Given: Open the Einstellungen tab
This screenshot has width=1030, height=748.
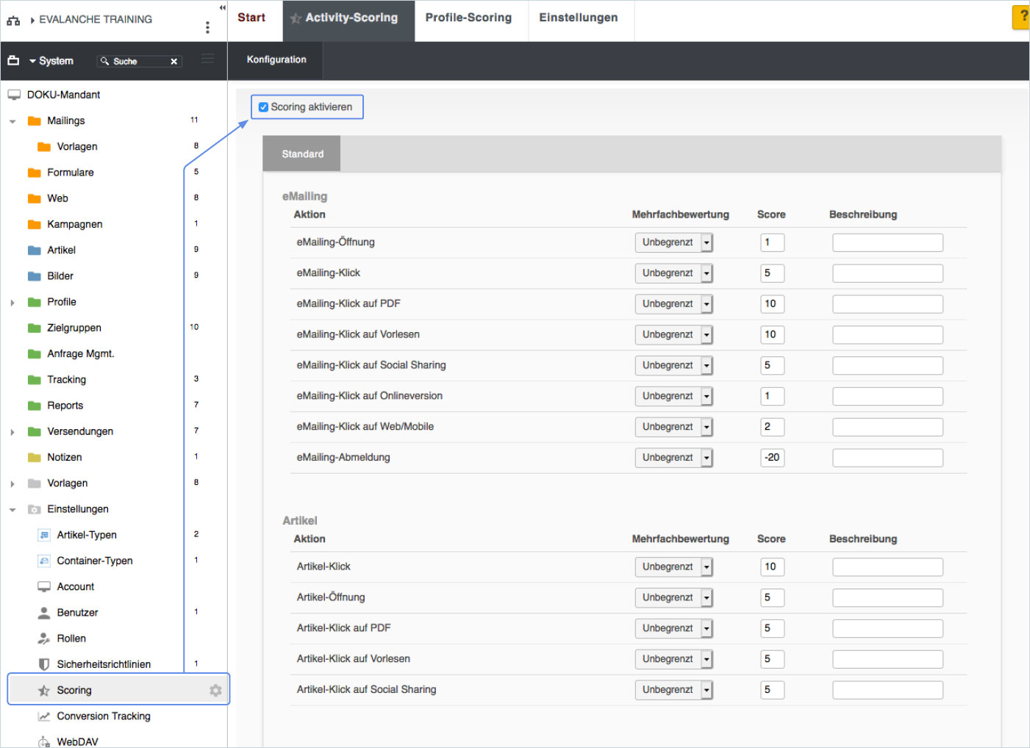Looking at the screenshot, I should click(x=579, y=18).
